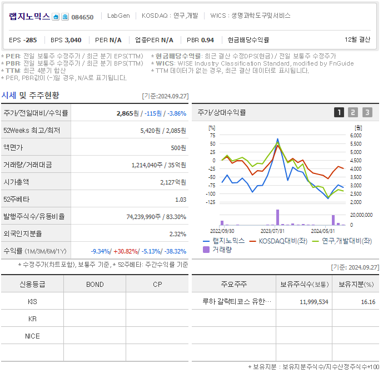Click the 시세 및 주주현황 section heading
Screen dimensions: 383x373
(x=30, y=95)
